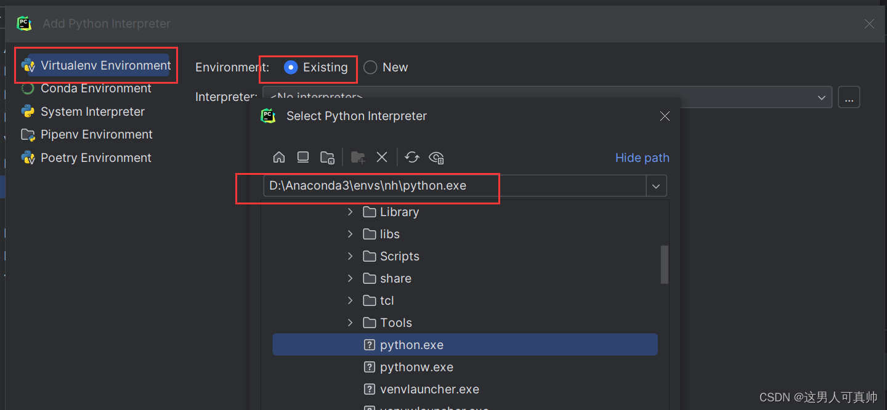The width and height of the screenshot is (887, 410).
Task: Expand the libs folder
Action: coord(350,234)
